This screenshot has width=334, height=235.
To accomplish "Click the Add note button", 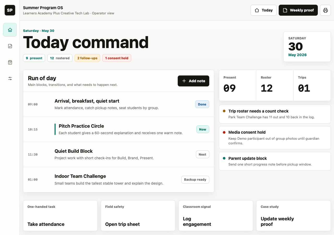I will point(193,81).
